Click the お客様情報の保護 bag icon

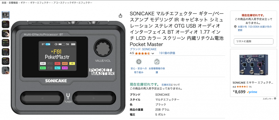coord(157,62)
